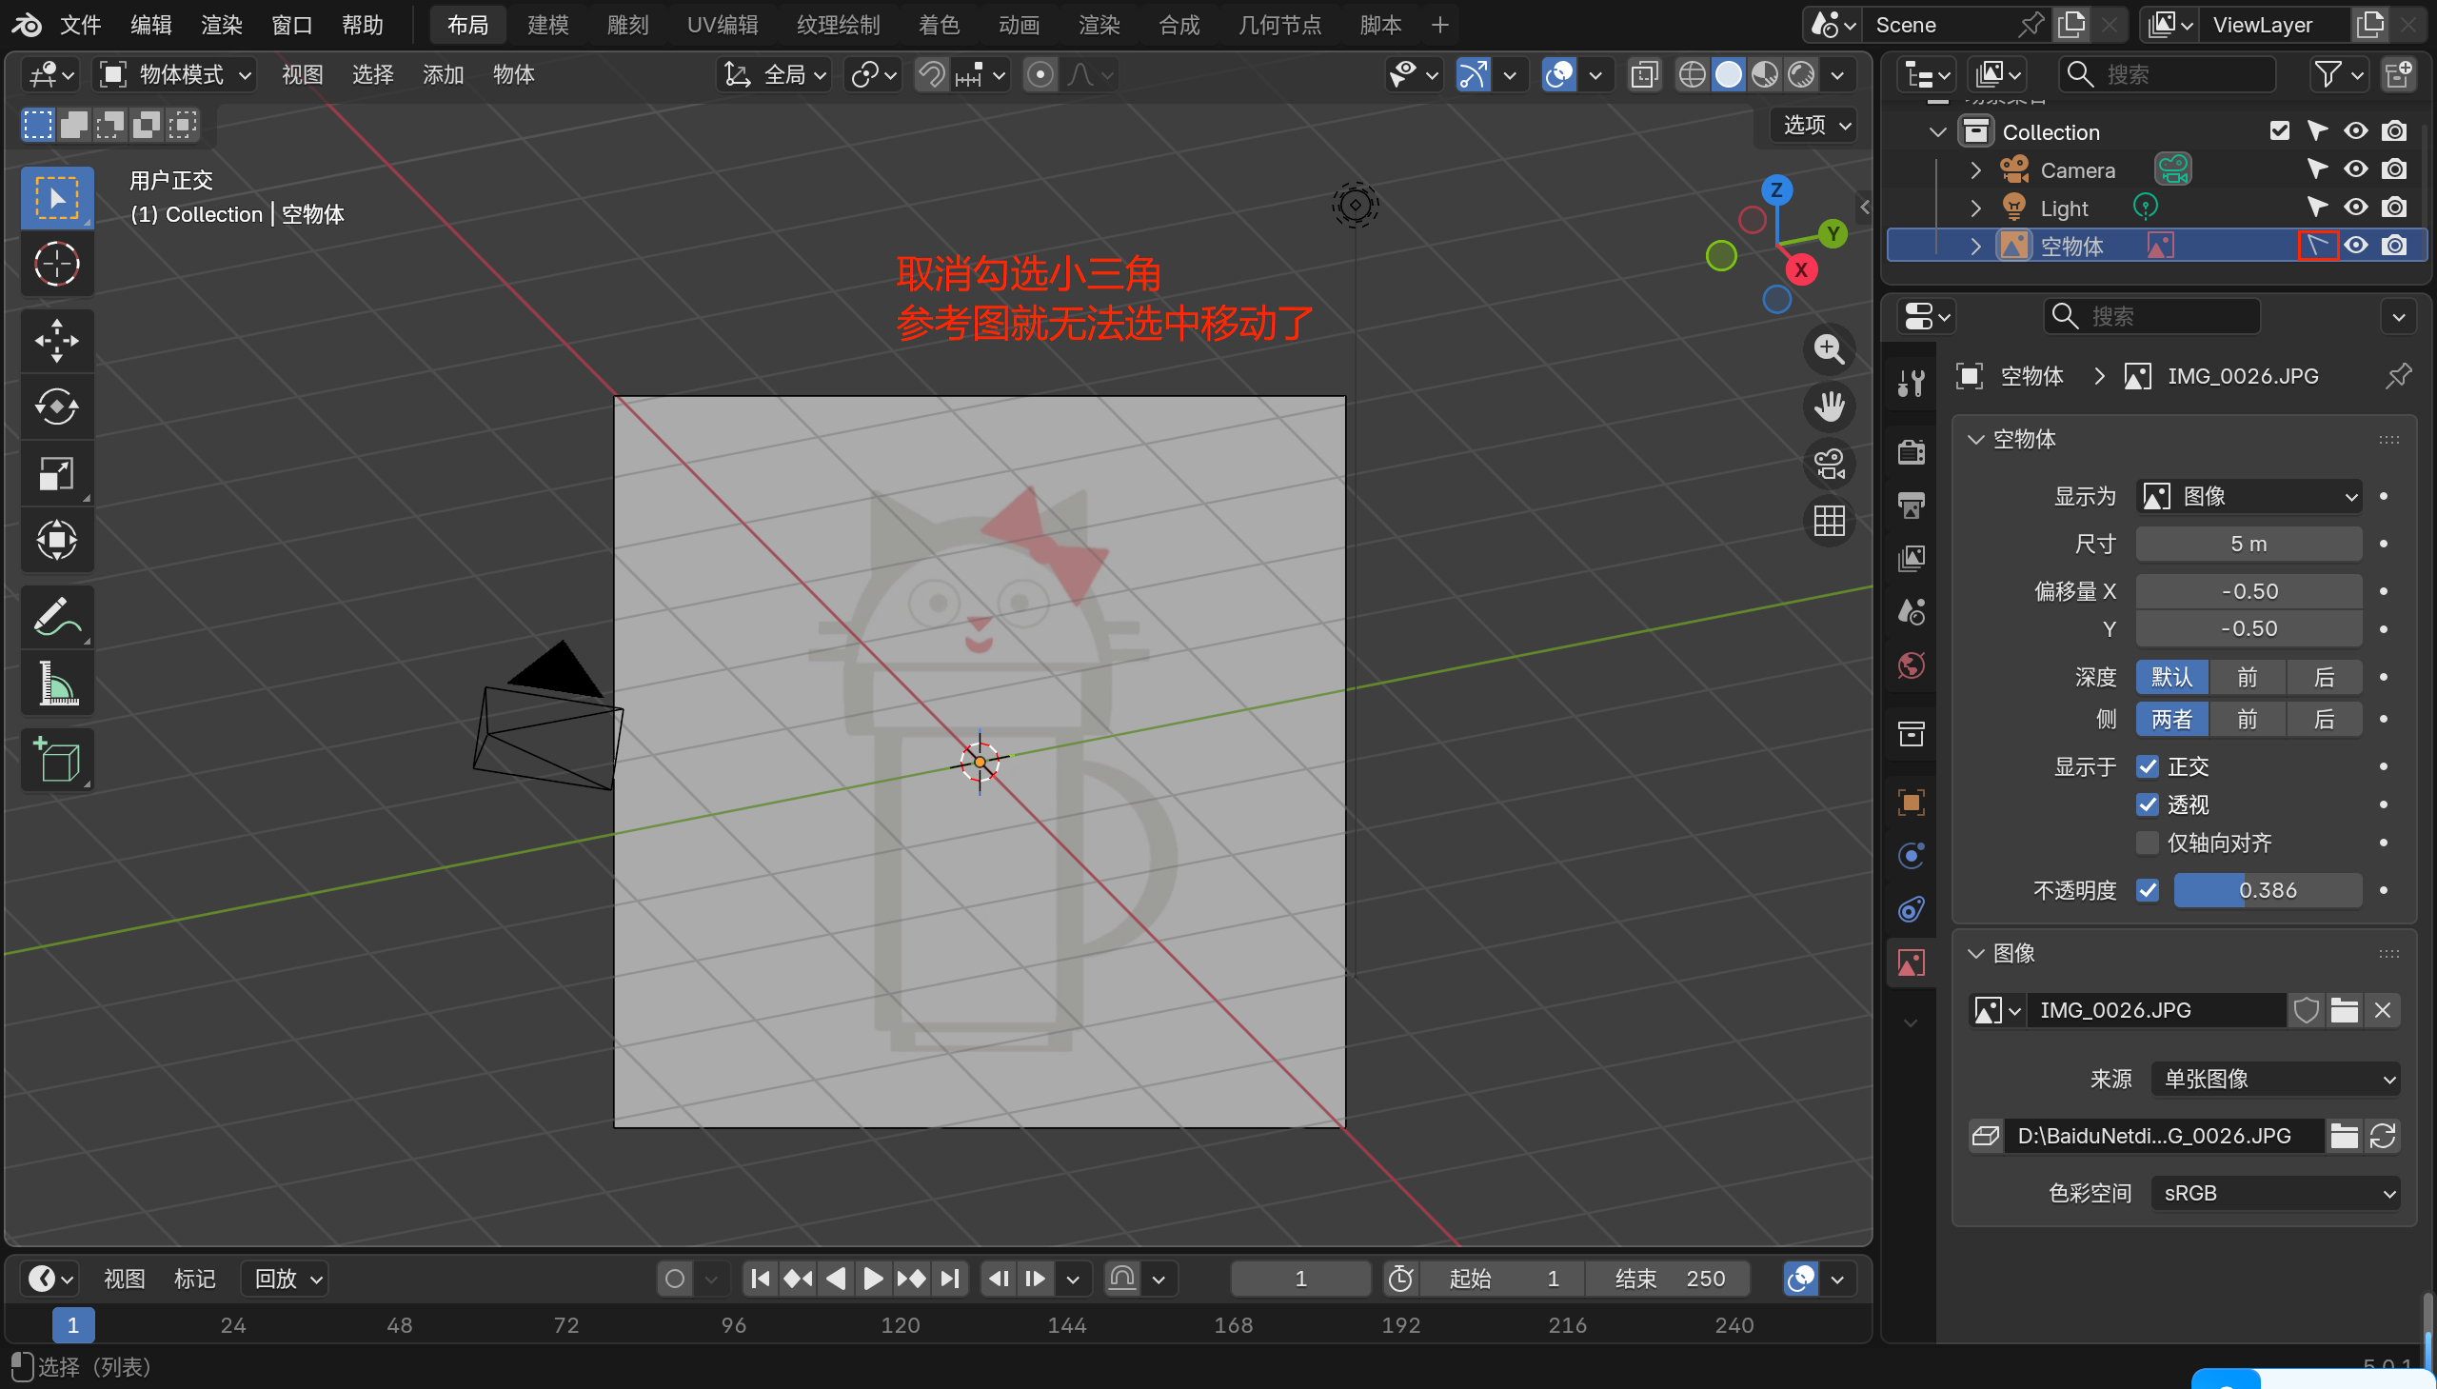Open the 显示为 图像 dropdown
This screenshot has height=1389, width=2437.
(2249, 496)
